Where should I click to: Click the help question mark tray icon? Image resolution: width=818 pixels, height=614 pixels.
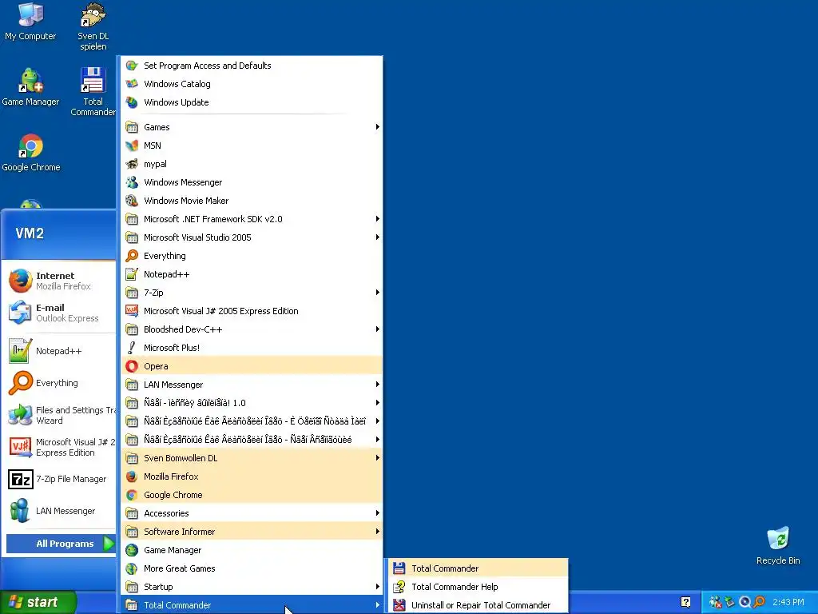(685, 602)
